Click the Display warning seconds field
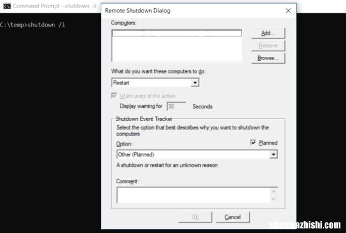The width and height of the screenshot is (346, 233). [176, 107]
